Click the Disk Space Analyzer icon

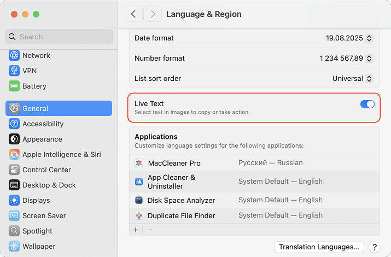(139, 200)
